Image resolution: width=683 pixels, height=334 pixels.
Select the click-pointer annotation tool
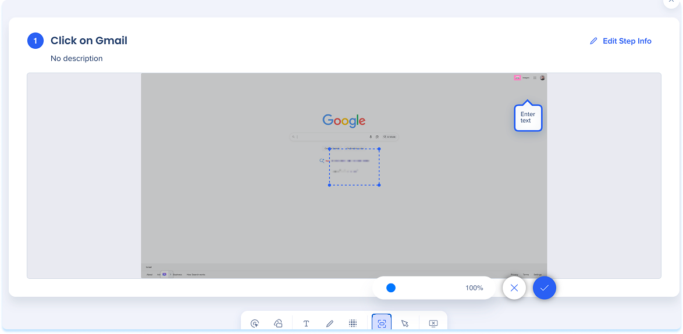pyautogui.click(x=255, y=324)
